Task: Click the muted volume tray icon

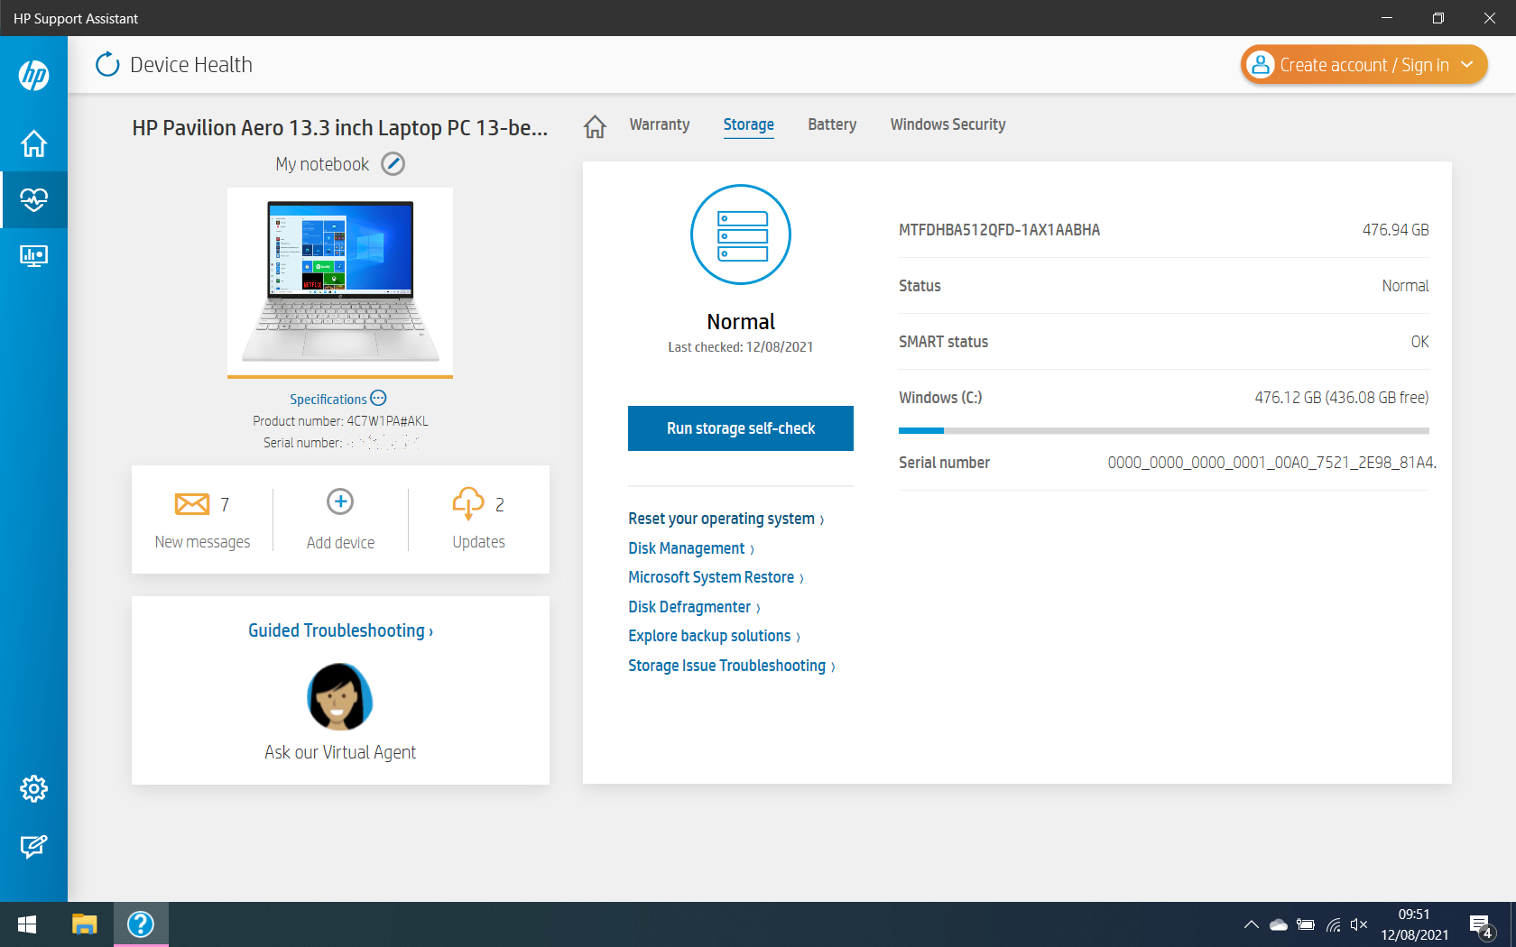Action: 1359,924
